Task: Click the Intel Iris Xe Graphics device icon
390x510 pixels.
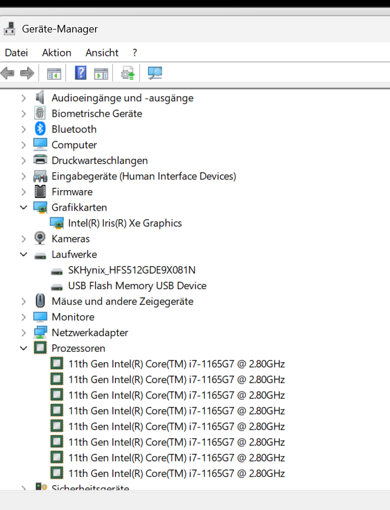Action: [x=57, y=223]
